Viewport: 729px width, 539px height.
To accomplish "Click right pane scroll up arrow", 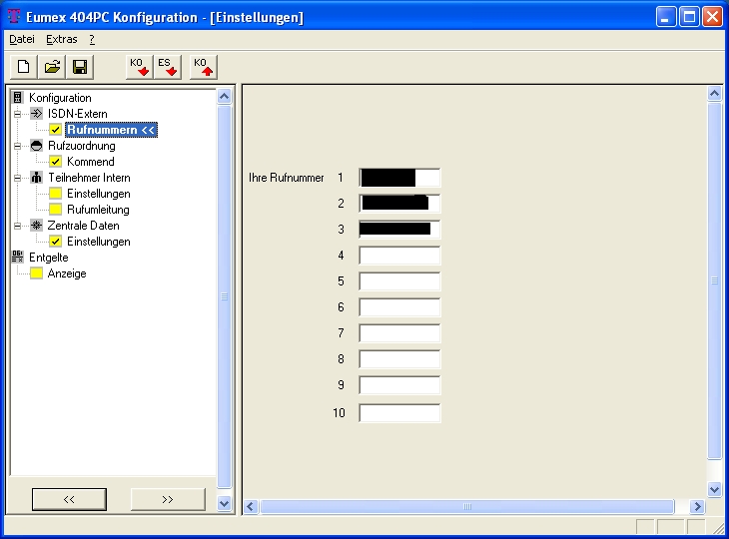I will tap(714, 94).
